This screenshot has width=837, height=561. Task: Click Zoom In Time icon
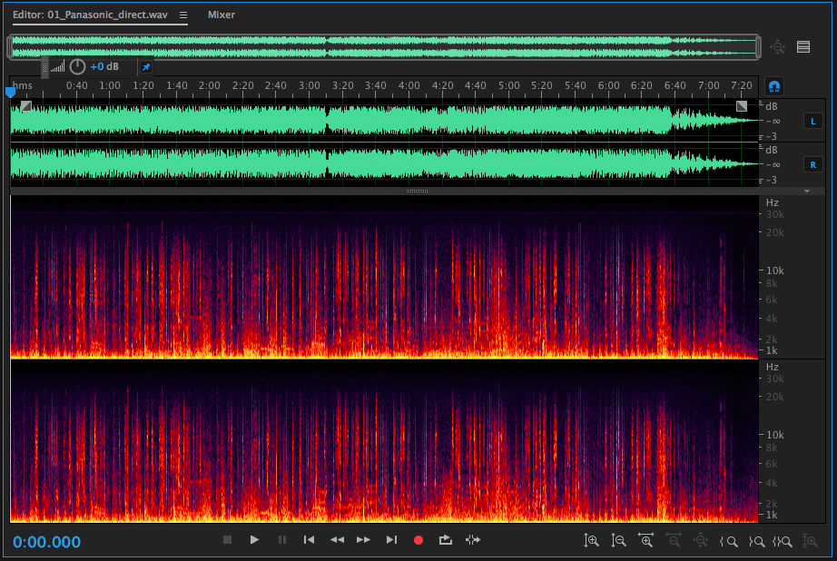coord(645,541)
